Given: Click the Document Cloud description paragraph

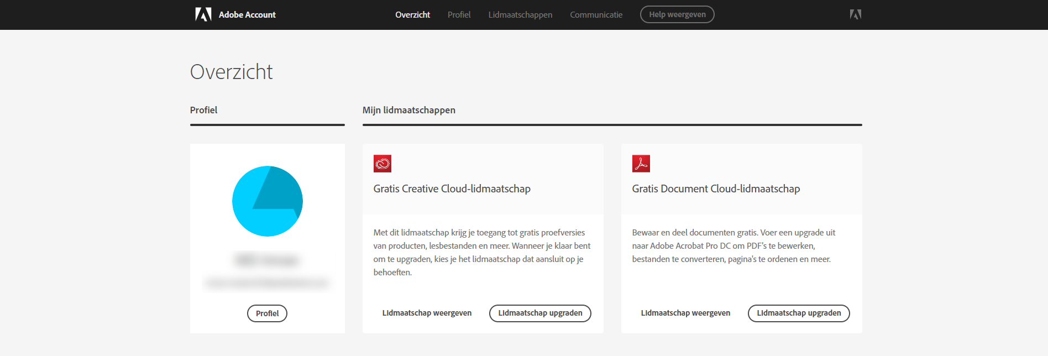Looking at the screenshot, I should (x=733, y=246).
